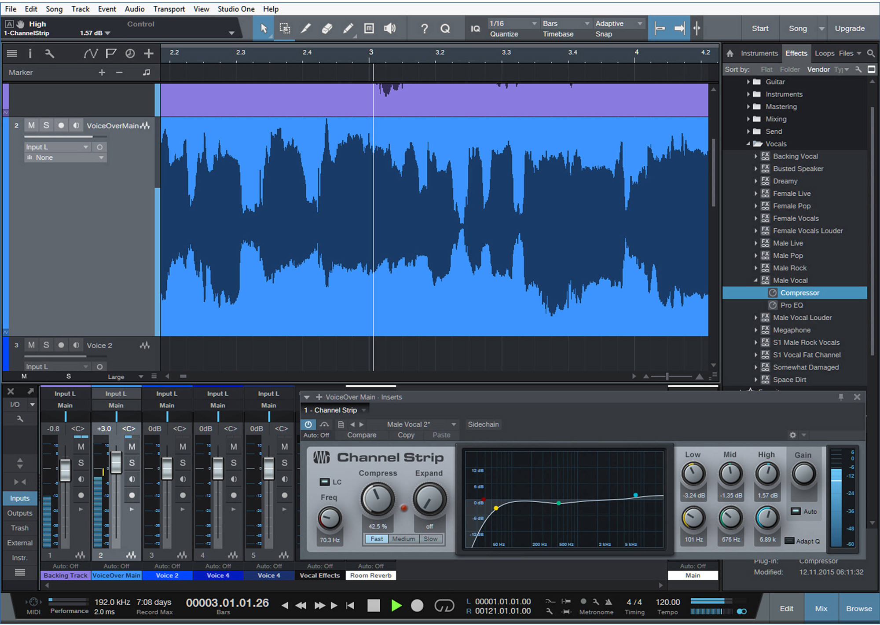The image size is (880, 625).
Task: Click the rewind transport button
Action: point(301,606)
